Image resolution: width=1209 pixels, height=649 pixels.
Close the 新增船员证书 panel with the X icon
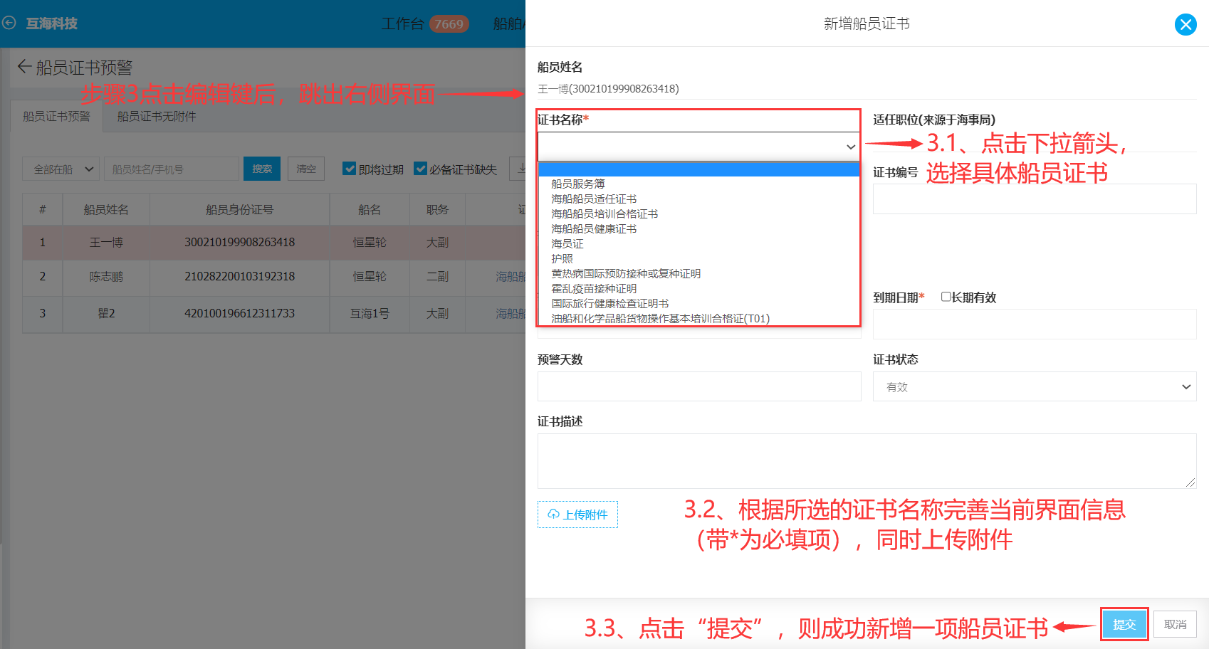(x=1186, y=25)
